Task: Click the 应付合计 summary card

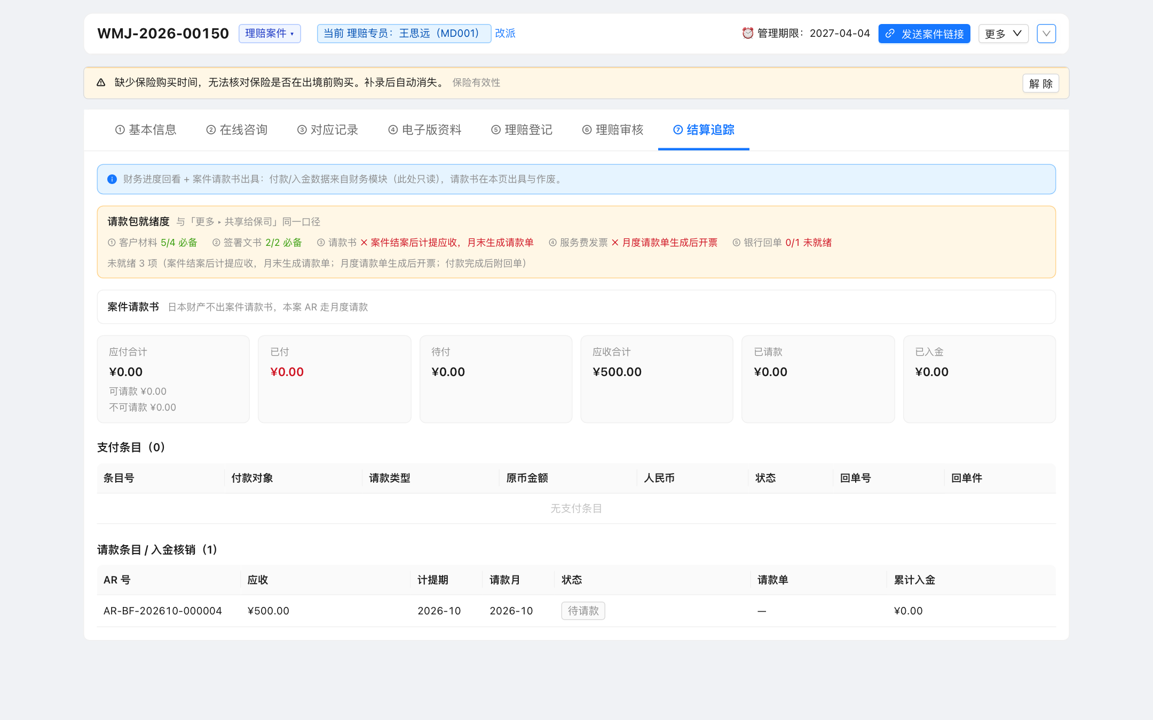Action: [x=173, y=379]
